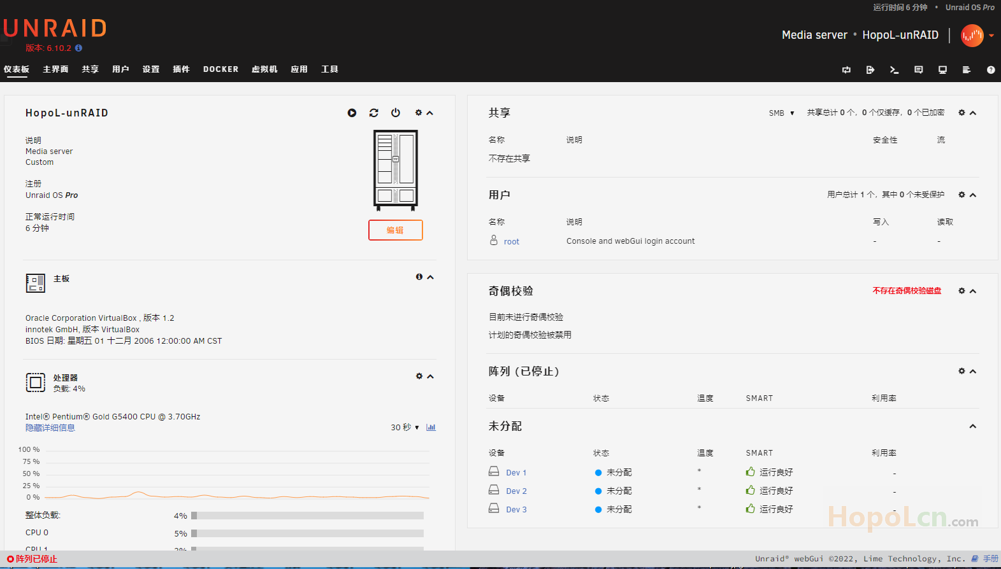Open the 用户 menu tab

point(120,69)
